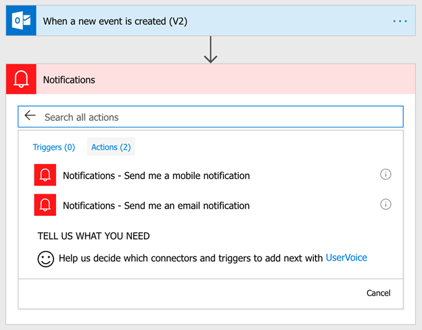The height and width of the screenshot is (330, 422).
Task: Show info for the mobile notification action
Action: (385, 174)
